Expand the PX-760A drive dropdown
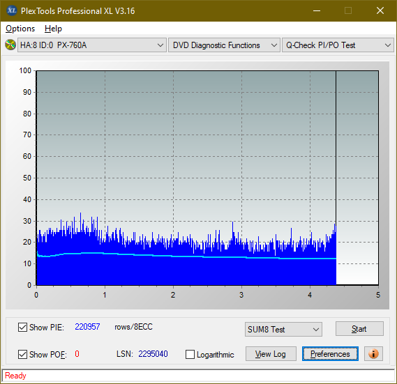This screenshot has height=384, width=397. click(92, 45)
